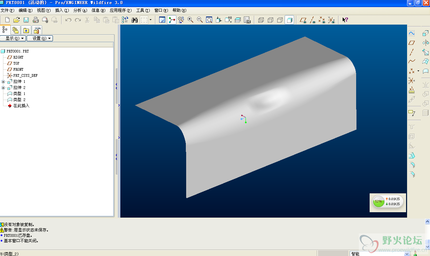Image resolution: width=430 pixels, height=256 pixels.
Task: Switch to Wireframe display mode
Action: click(261, 20)
